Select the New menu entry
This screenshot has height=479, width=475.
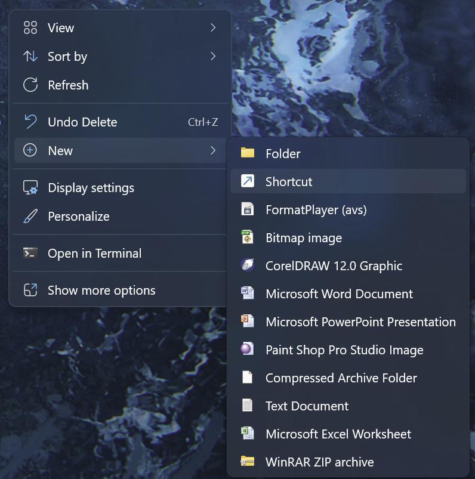tap(120, 150)
